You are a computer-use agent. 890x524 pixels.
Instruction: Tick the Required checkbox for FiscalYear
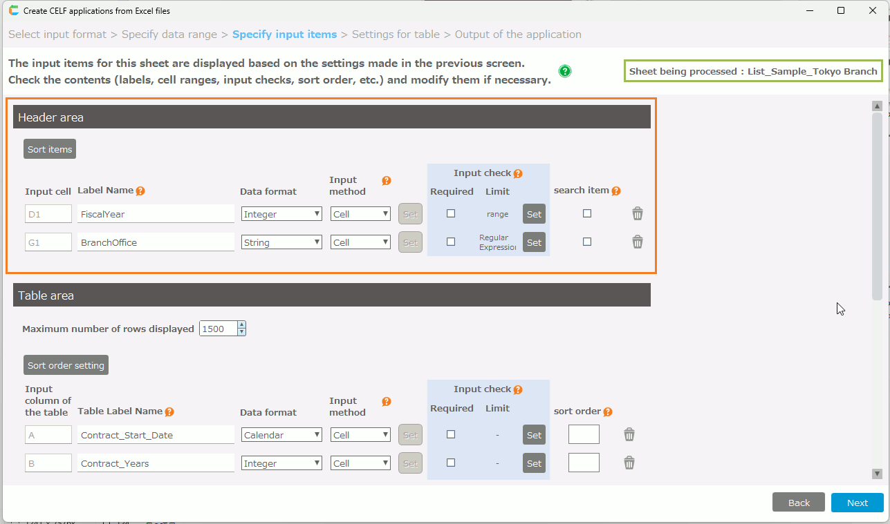point(451,214)
